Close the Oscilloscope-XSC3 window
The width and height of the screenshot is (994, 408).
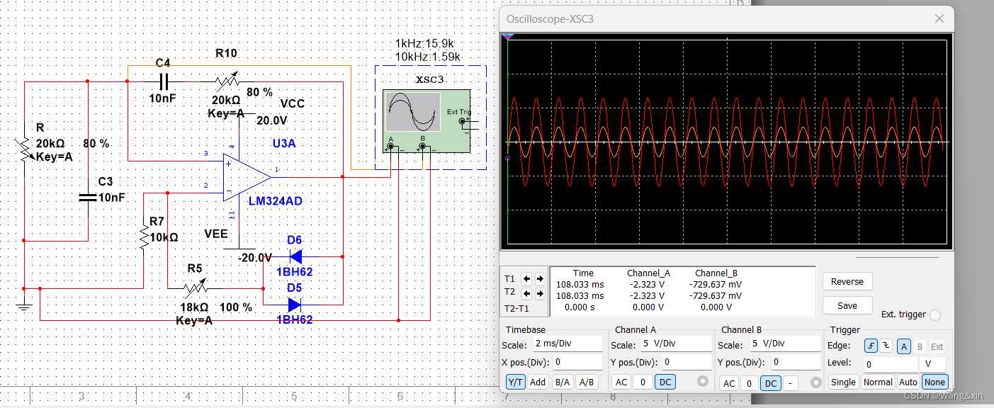tap(939, 19)
